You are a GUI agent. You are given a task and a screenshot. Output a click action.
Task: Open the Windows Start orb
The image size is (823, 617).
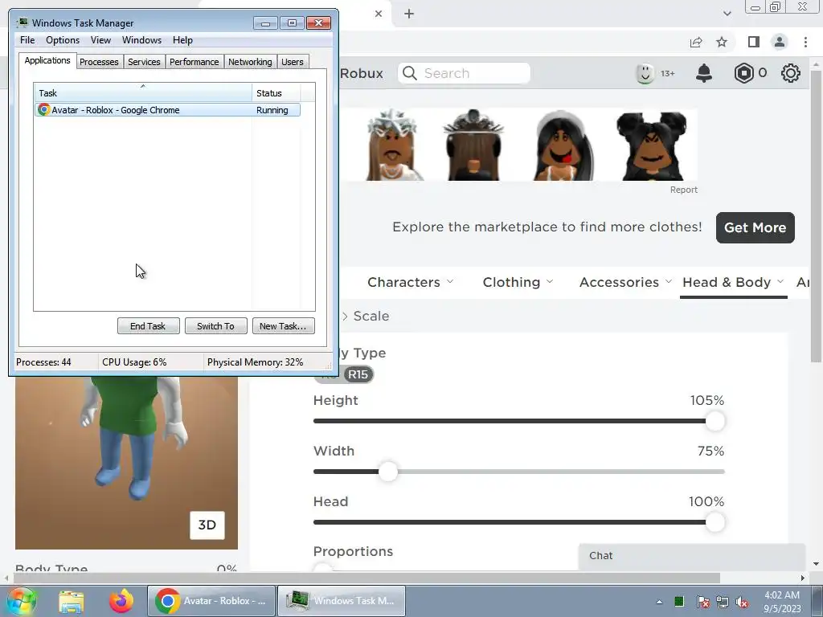(21, 601)
